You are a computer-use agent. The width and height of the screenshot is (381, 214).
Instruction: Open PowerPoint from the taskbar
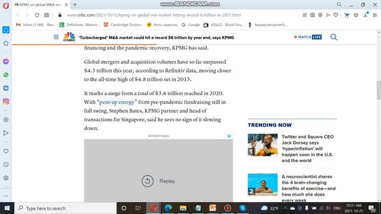213,208
